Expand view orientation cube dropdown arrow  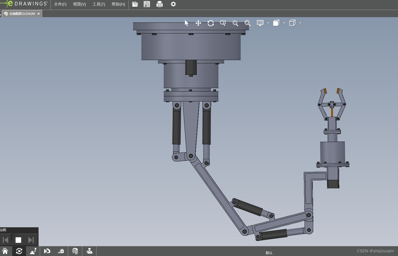[x=300, y=23]
